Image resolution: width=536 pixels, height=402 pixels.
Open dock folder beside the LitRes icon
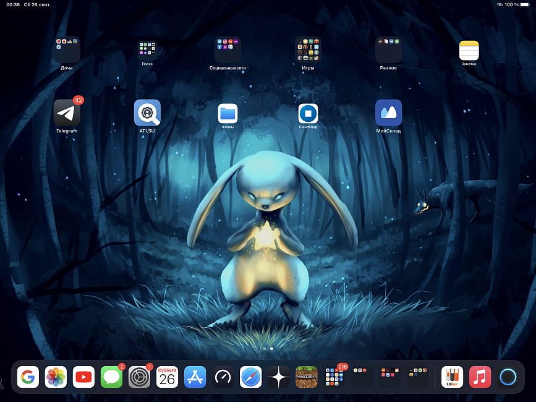tap(418, 377)
